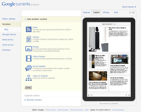Viewport: 141px width, 112px height.
Task: Choose the Social updates chat bubble icon
Action: pos(29,68)
